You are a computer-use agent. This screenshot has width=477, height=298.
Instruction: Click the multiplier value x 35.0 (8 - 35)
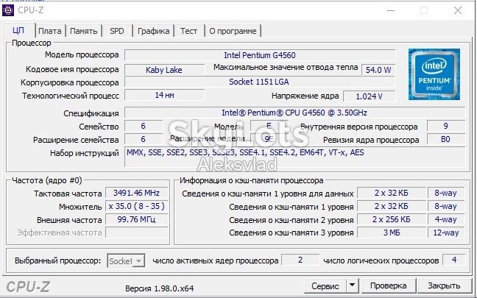pos(137,206)
